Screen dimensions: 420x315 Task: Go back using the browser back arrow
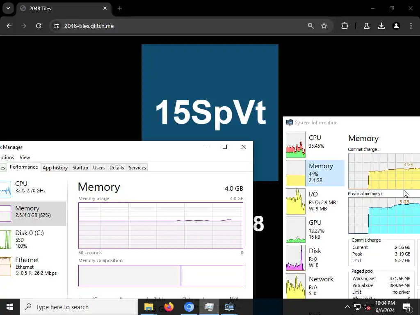point(9,26)
